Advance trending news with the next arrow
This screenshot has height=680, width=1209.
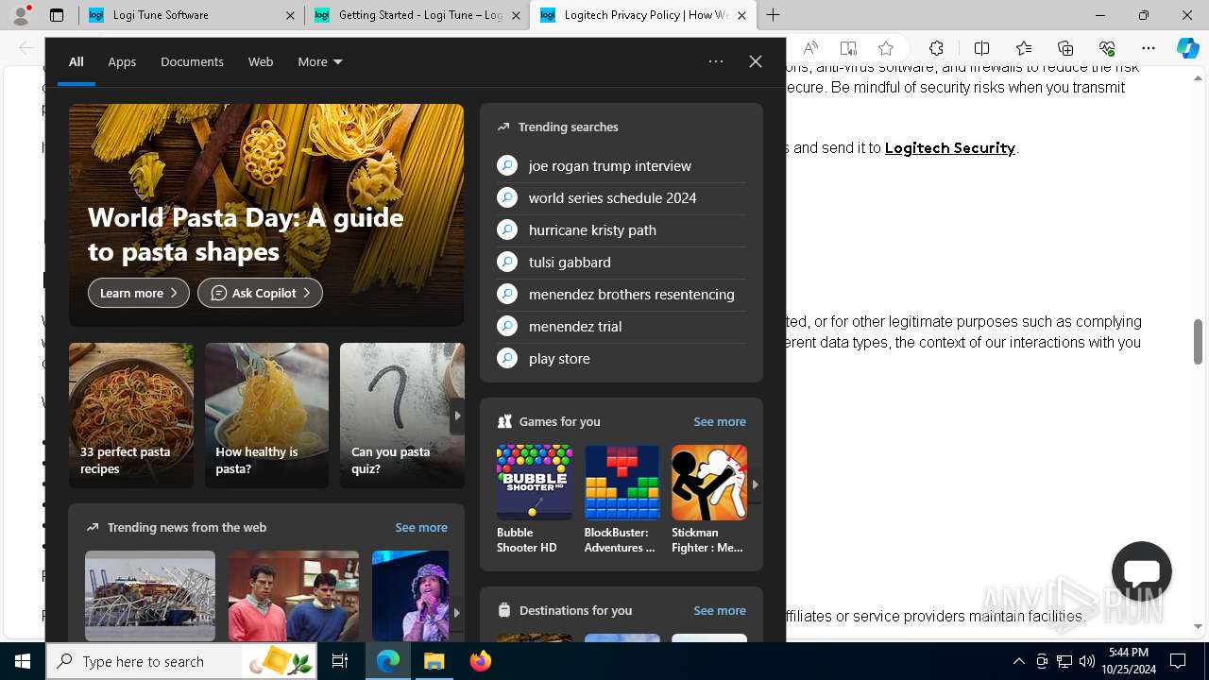point(457,612)
